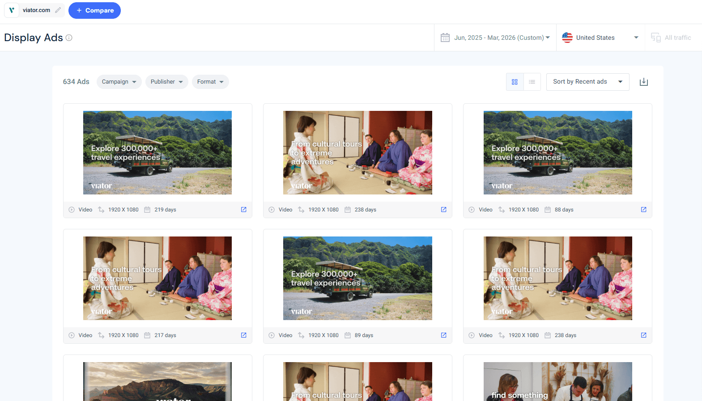
Task: Click the calendar icon beside 217 days
Action: tap(147, 335)
